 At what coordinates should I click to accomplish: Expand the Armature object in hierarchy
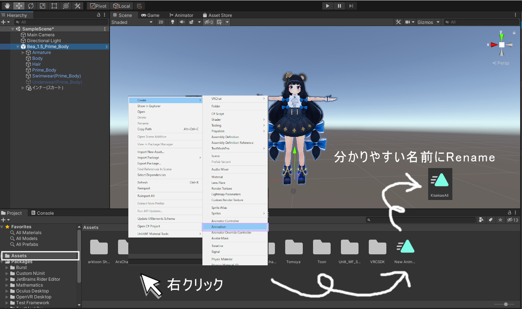tap(23, 52)
